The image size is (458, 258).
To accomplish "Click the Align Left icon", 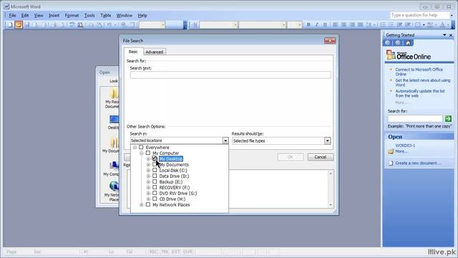I will pos(336,25).
